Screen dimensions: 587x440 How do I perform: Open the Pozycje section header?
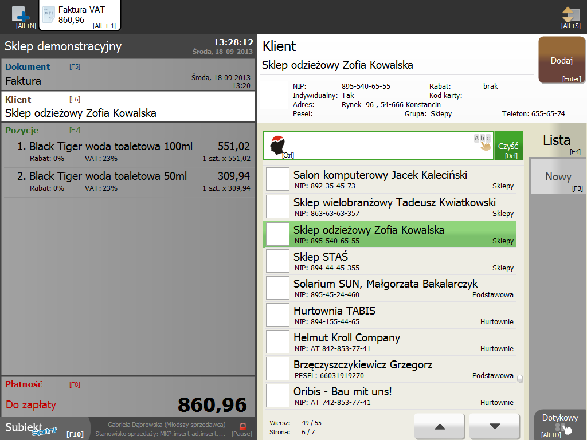[22, 131]
